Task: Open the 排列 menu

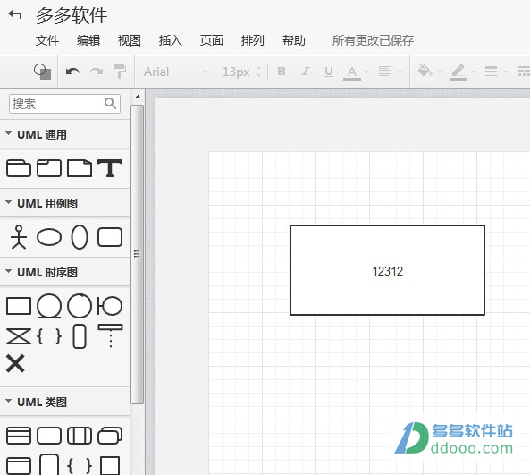Action: point(253,40)
